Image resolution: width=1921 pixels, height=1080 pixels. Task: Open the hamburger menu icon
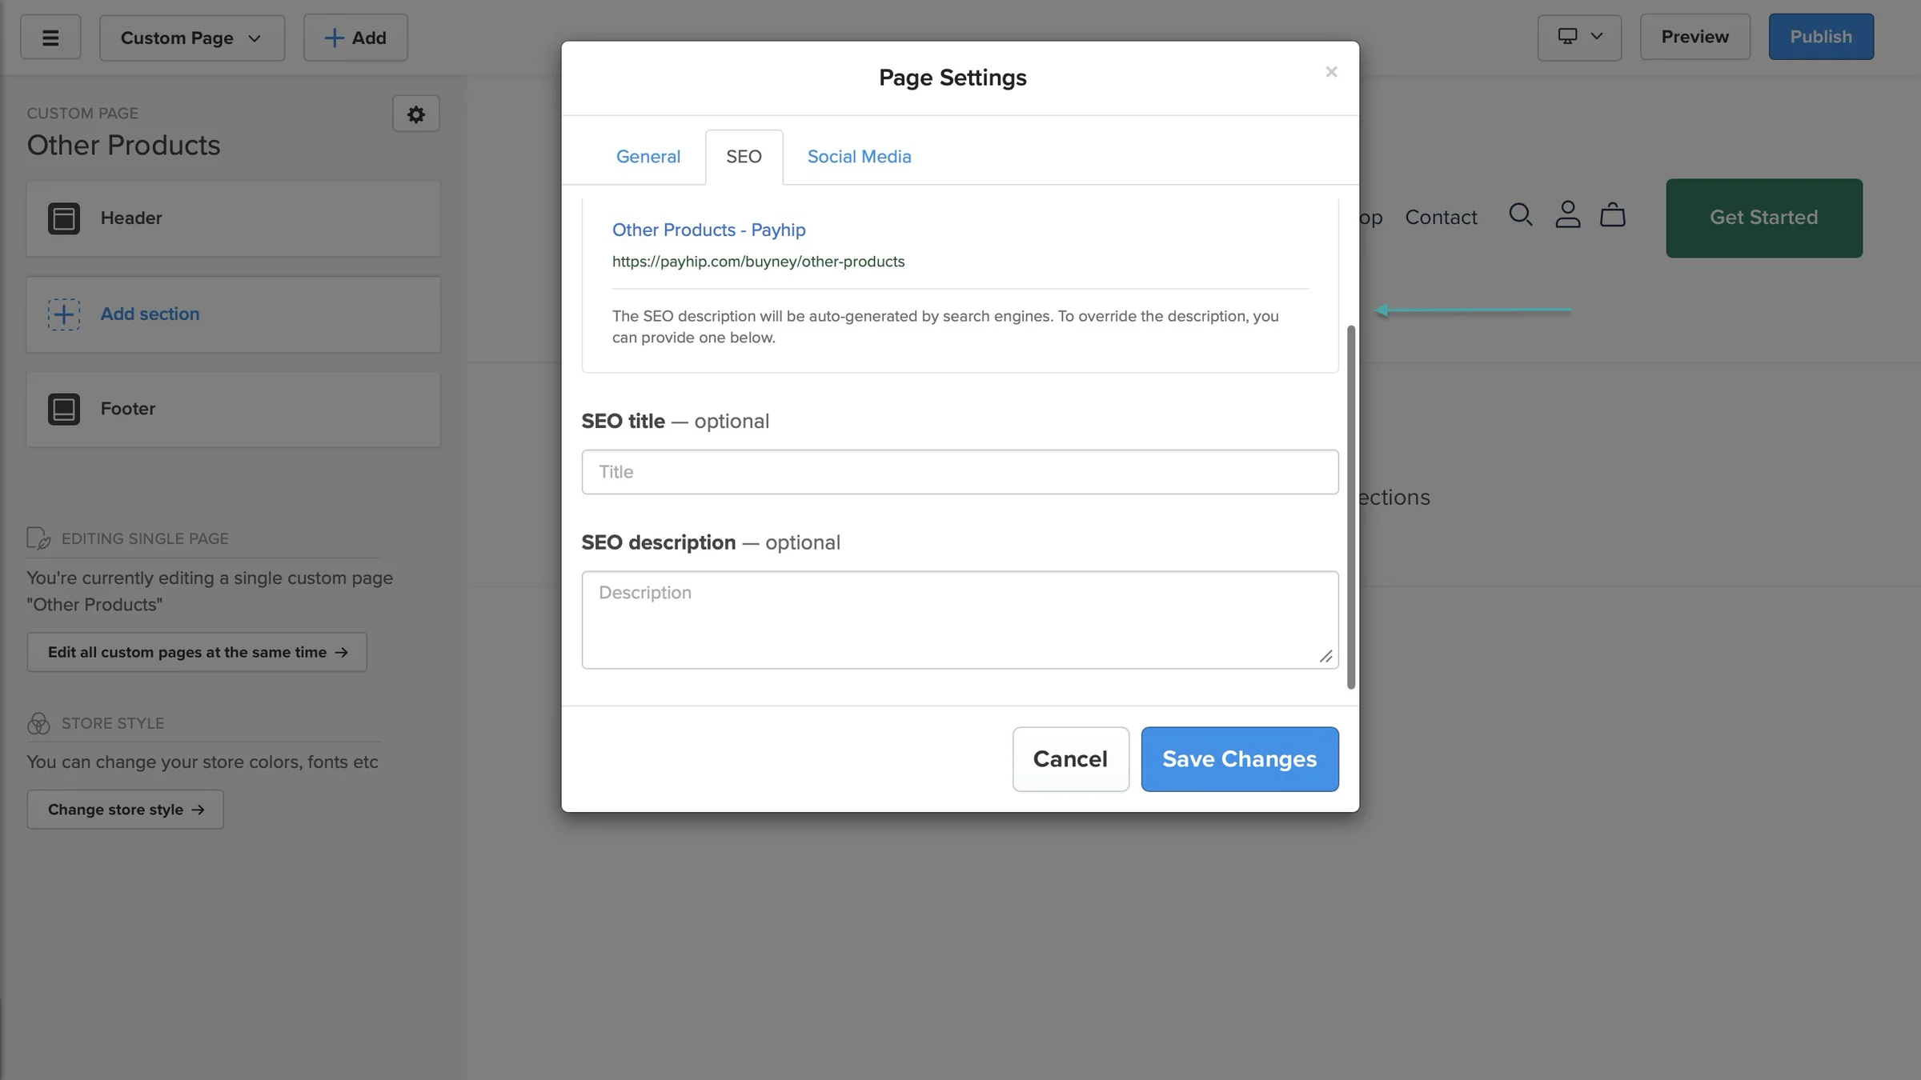(50, 38)
